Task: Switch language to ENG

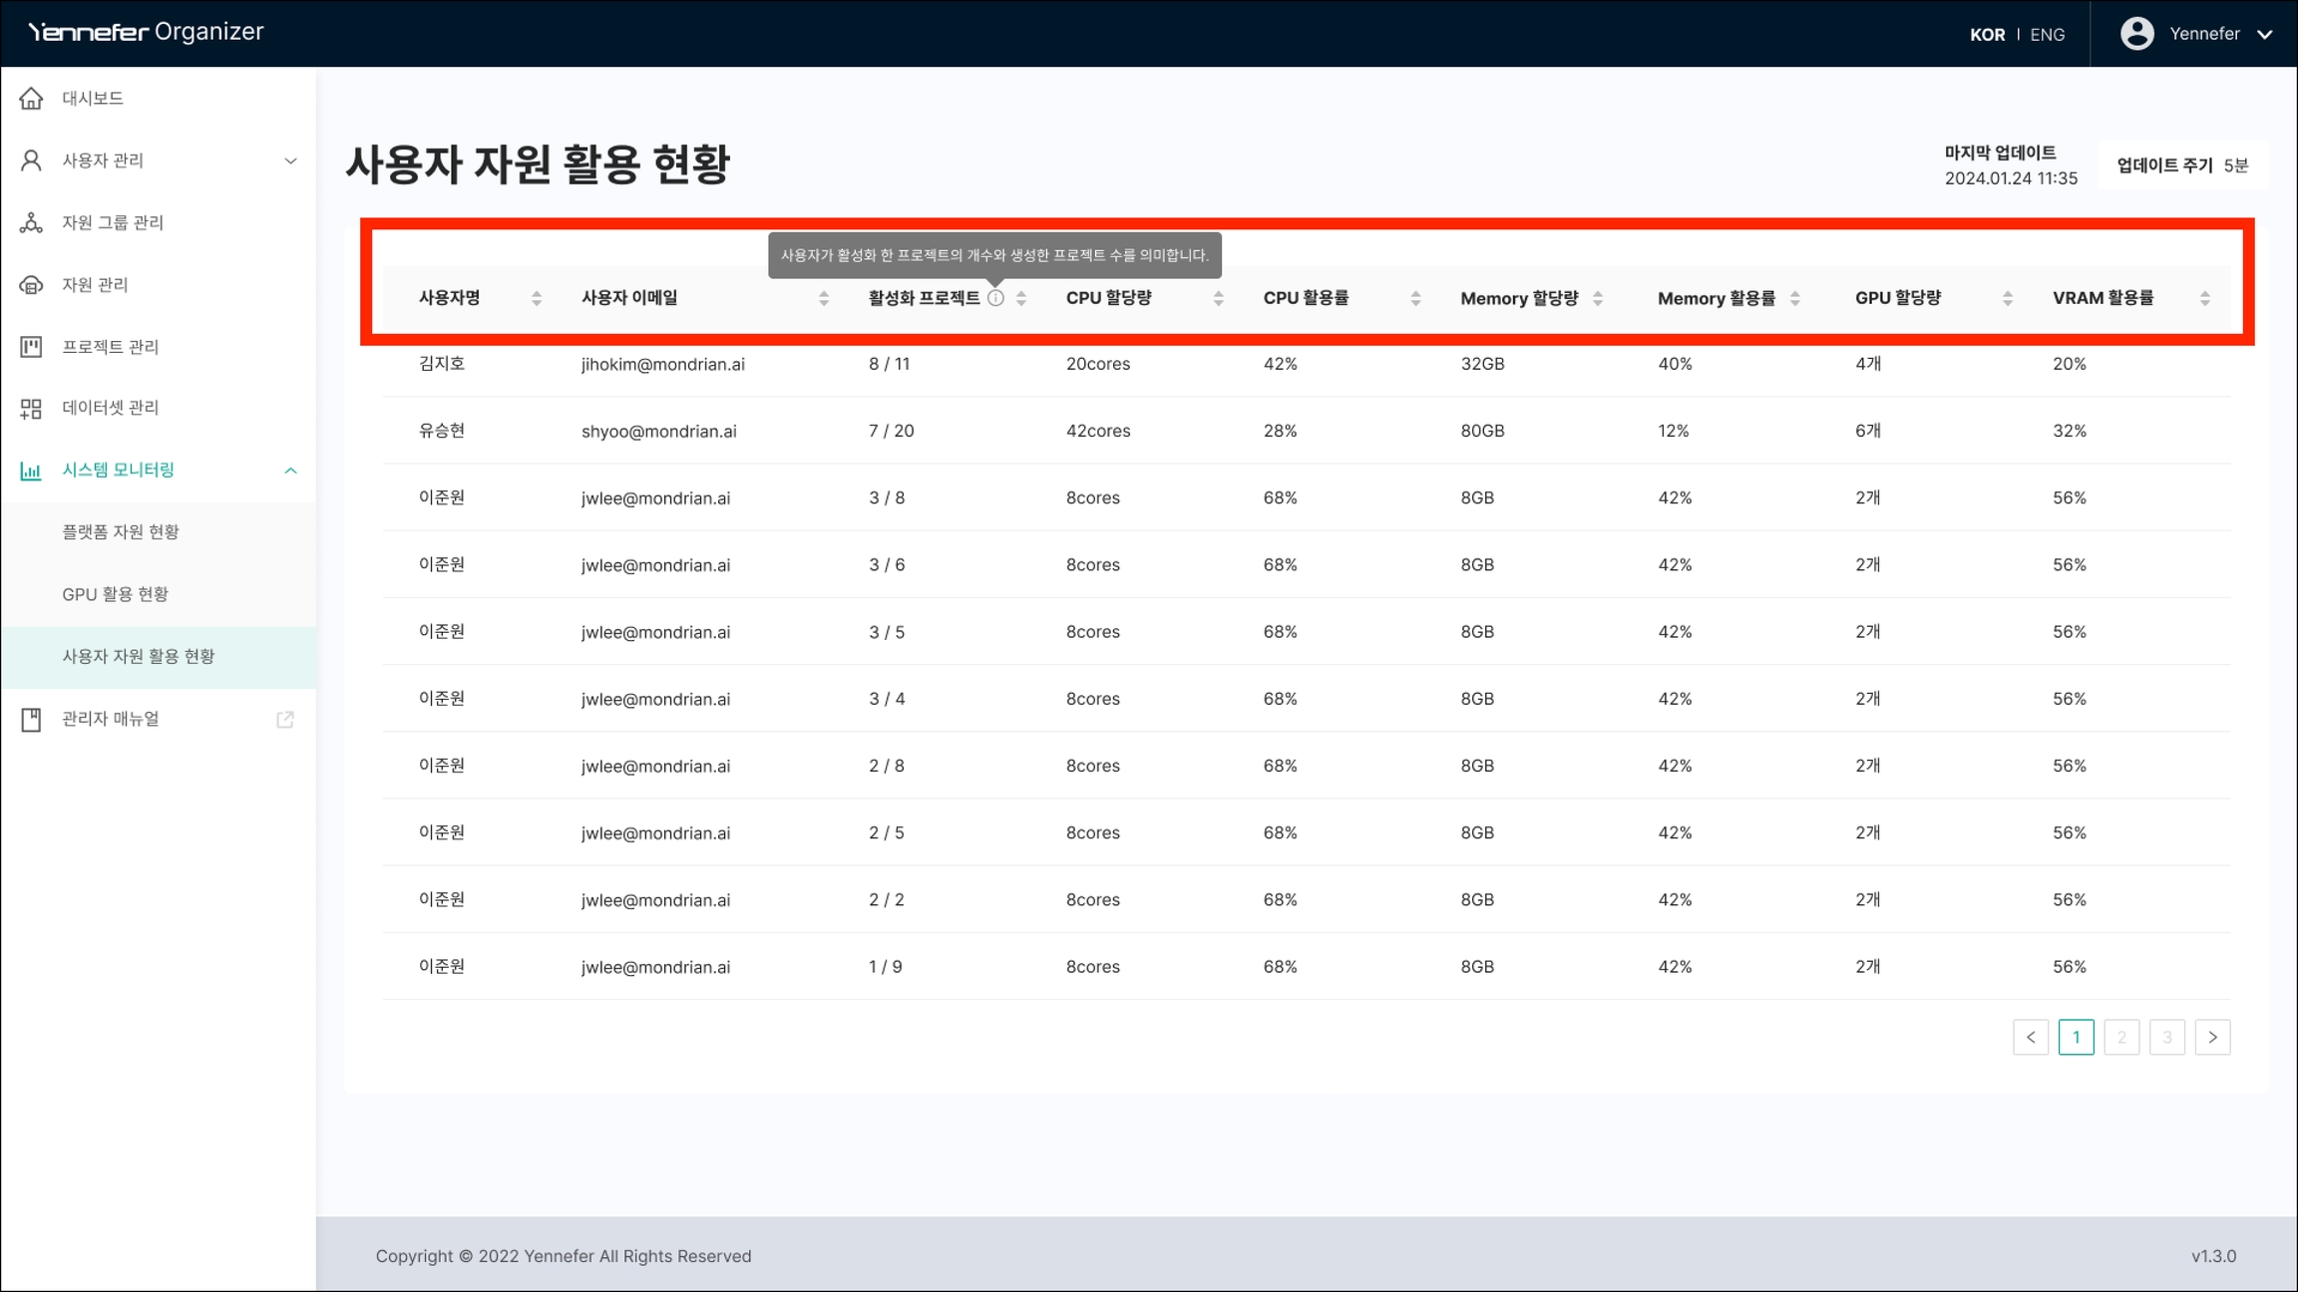Action: (2047, 34)
